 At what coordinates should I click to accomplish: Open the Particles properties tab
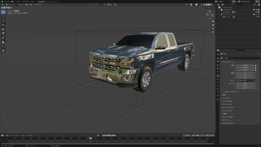click(218, 82)
